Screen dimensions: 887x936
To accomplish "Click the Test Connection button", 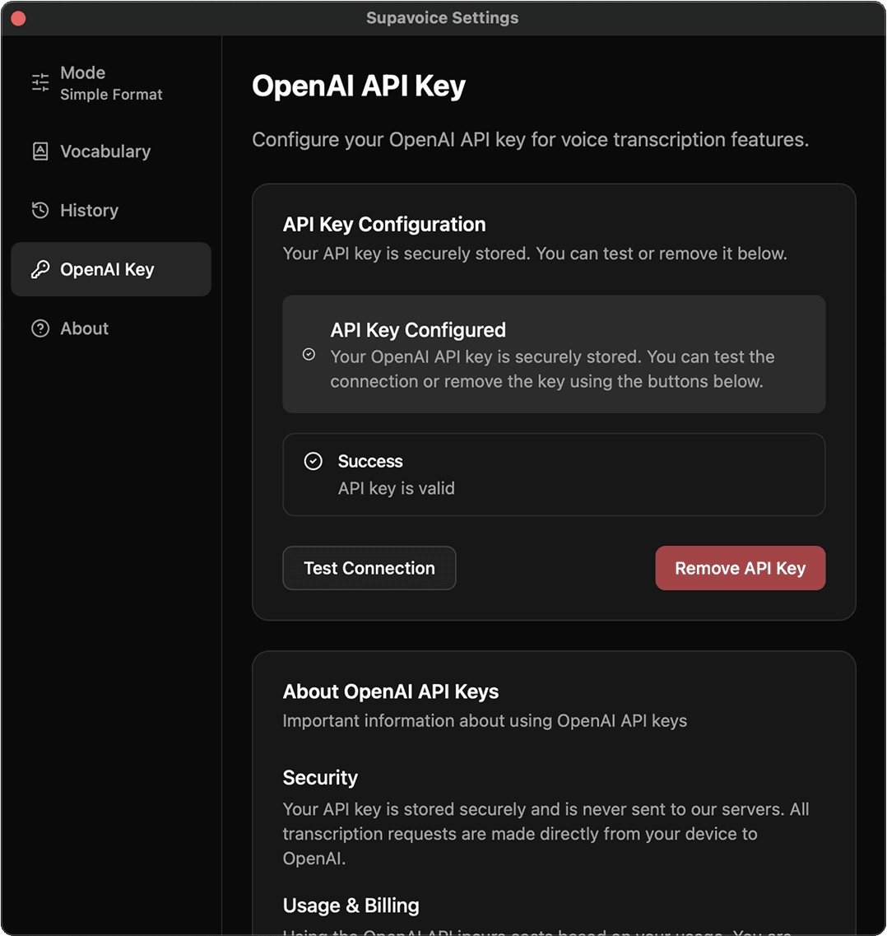I will (369, 568).
